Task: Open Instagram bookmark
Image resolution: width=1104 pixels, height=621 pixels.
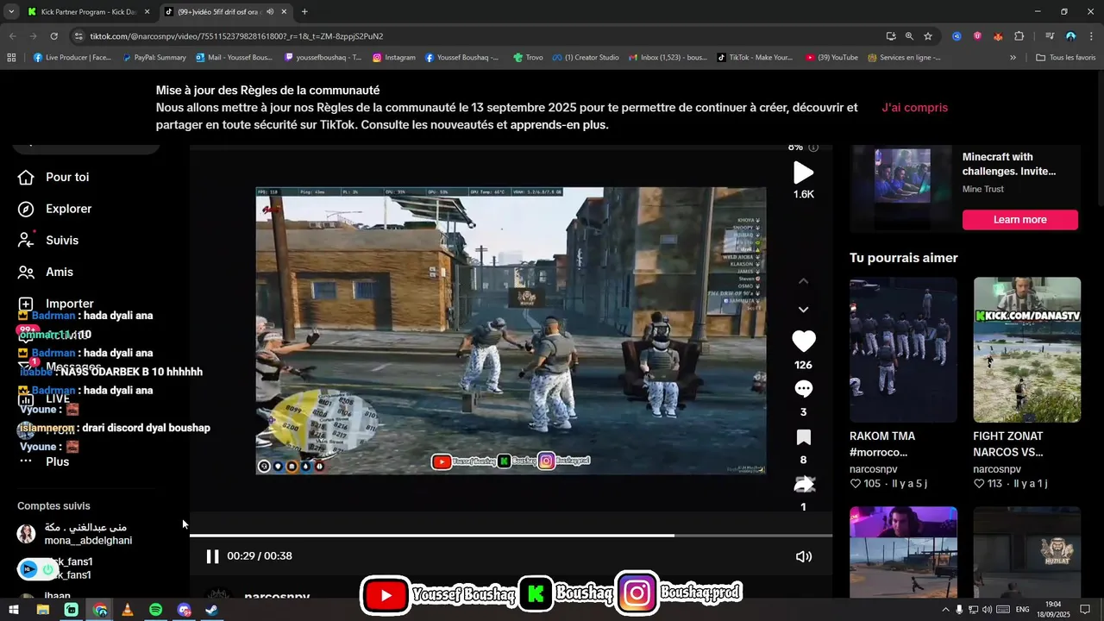Action: pyautogui.click(x=394, y=58)
